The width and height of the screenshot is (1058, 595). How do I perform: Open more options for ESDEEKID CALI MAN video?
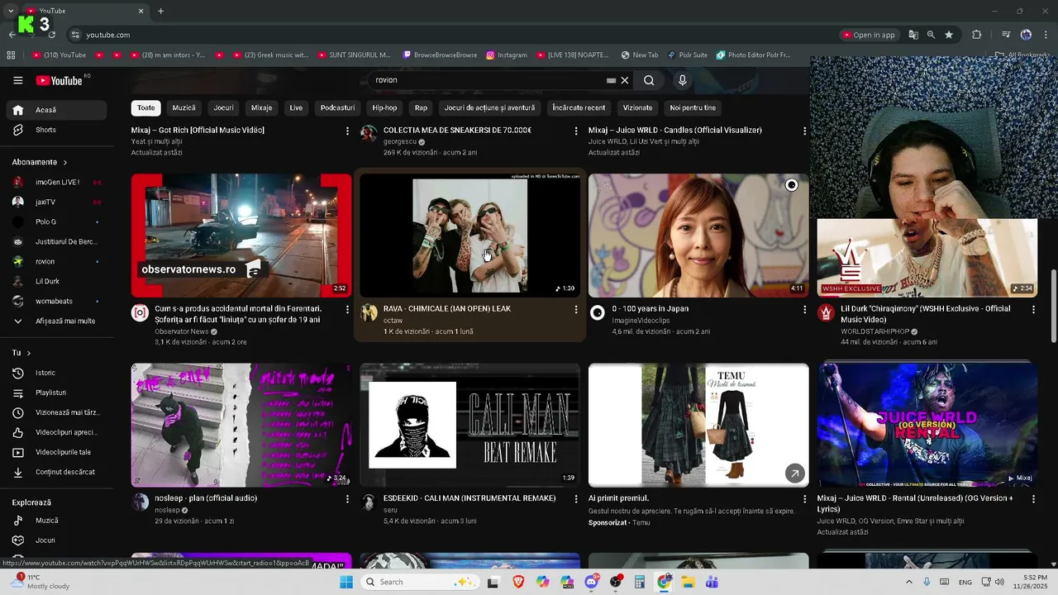pos(576,499)
